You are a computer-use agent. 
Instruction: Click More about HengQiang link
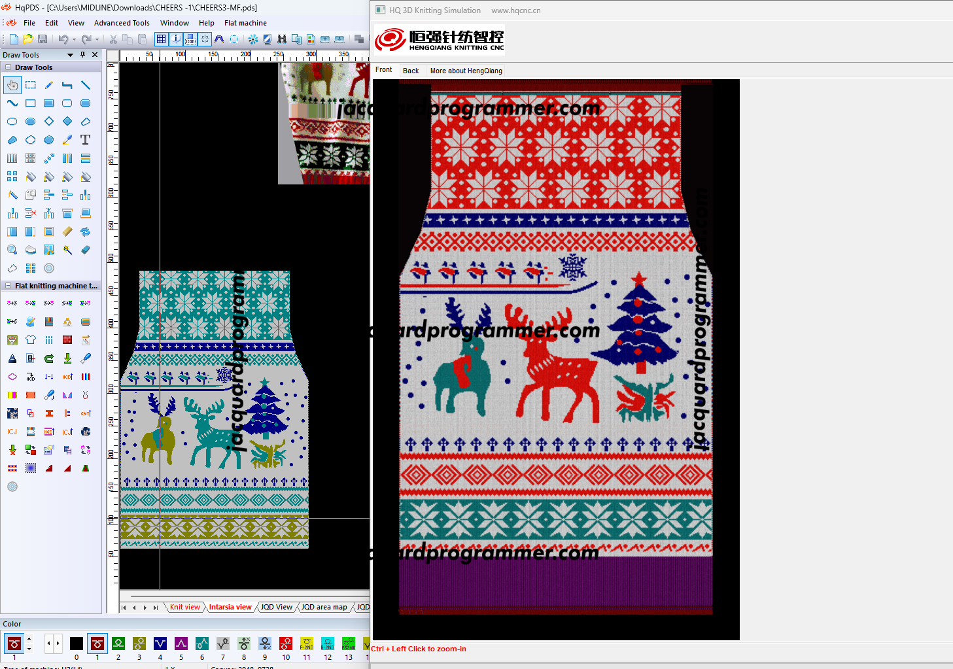pos(466,71)
